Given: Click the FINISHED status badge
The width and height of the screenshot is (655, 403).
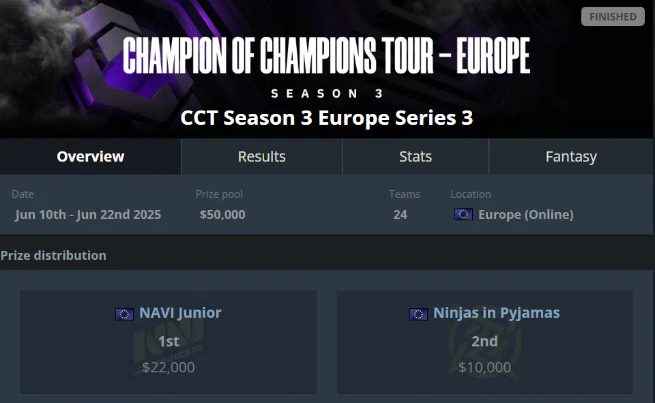Looking at the screenshot, I should [x=613, y=16].
